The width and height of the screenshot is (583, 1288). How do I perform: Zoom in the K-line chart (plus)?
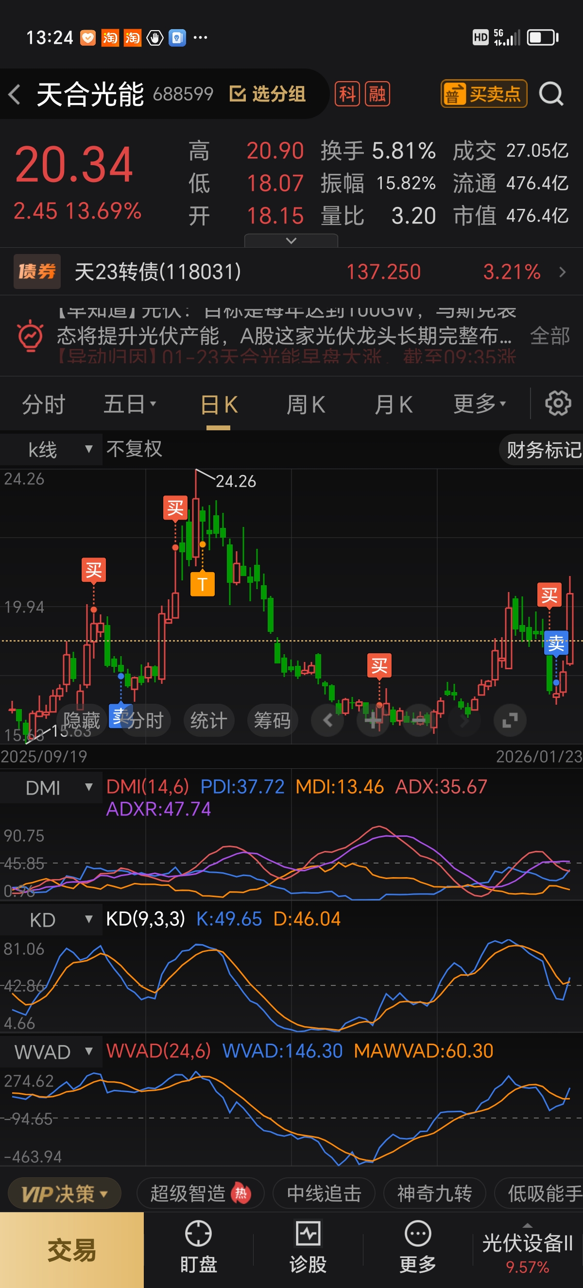(373, 720)
